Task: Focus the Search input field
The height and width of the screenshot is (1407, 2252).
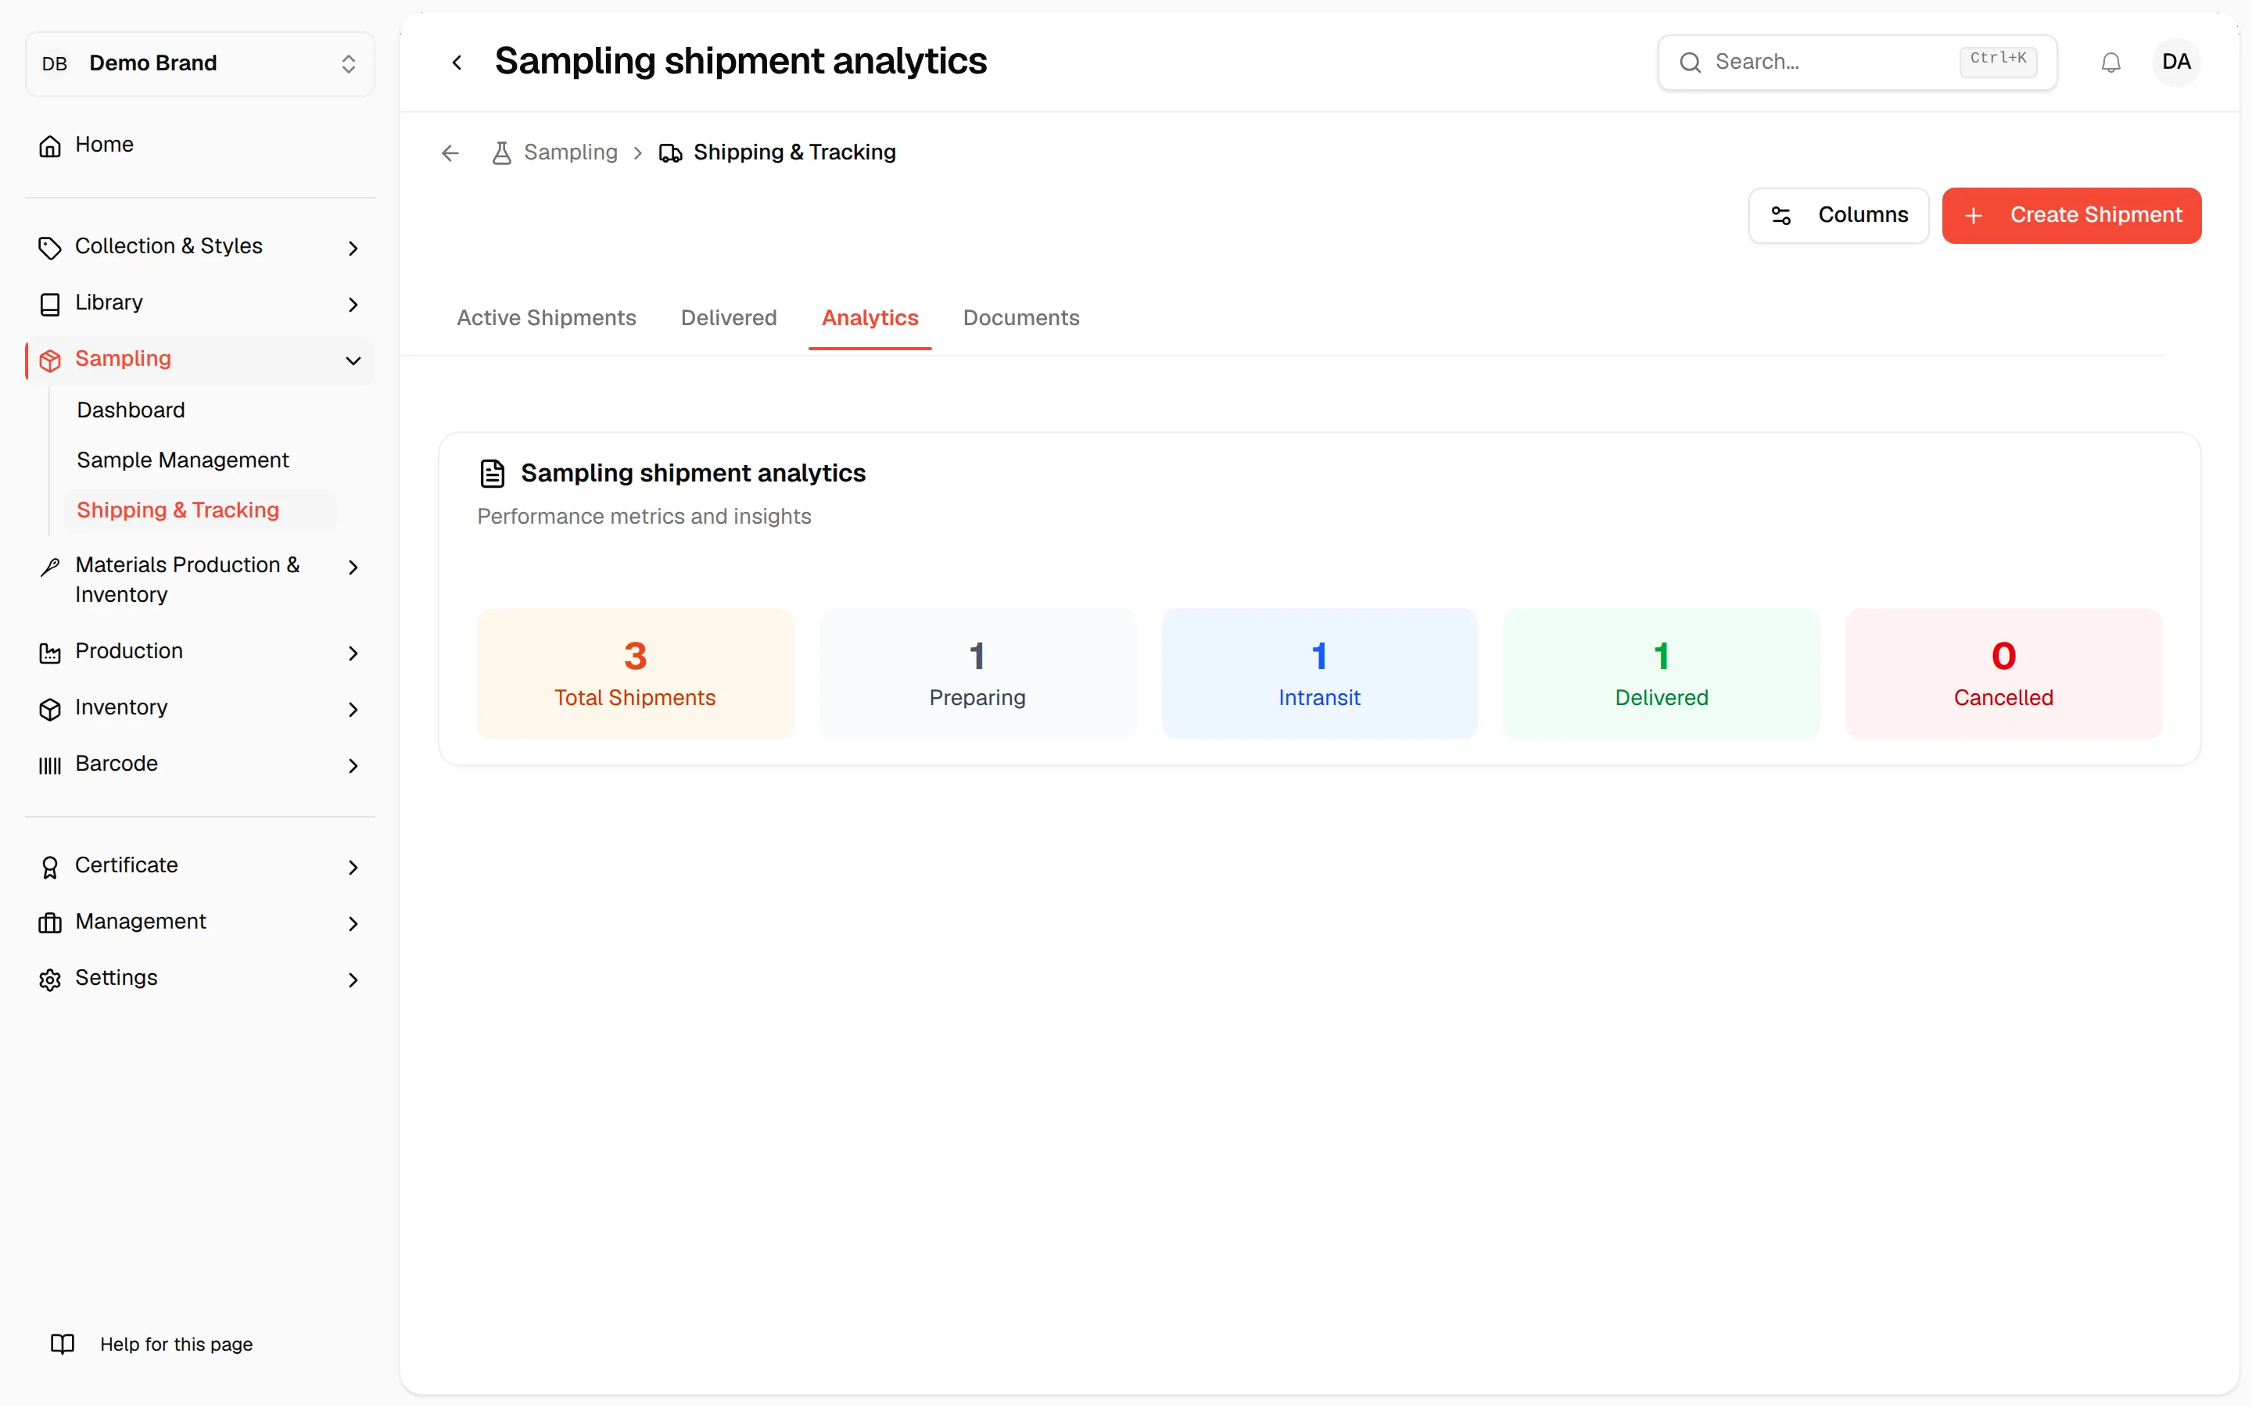Action: (x=1856, y=63)
